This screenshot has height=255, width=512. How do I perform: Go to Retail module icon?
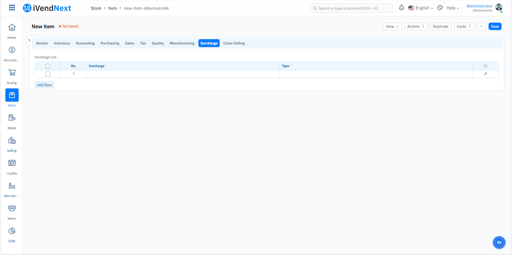tap(12, 118)
